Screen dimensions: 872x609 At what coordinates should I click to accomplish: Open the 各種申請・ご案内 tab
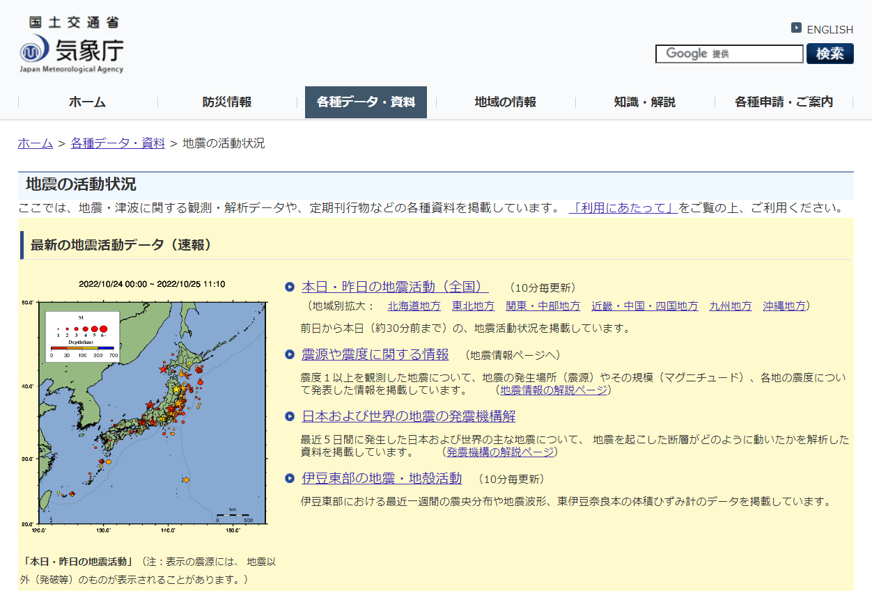(x=784, y=102)
